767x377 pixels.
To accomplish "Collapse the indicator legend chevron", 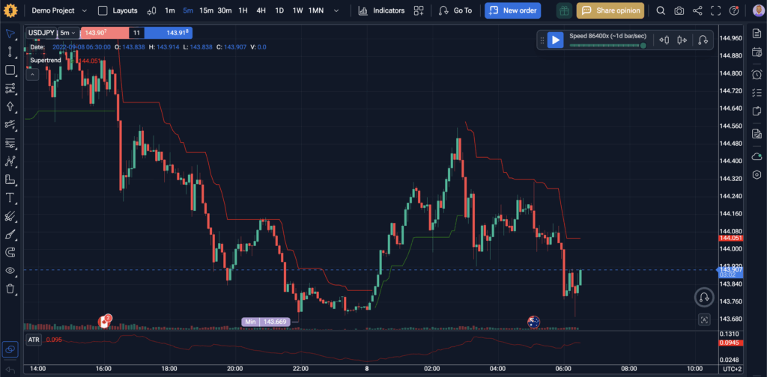I will [32, 74].
